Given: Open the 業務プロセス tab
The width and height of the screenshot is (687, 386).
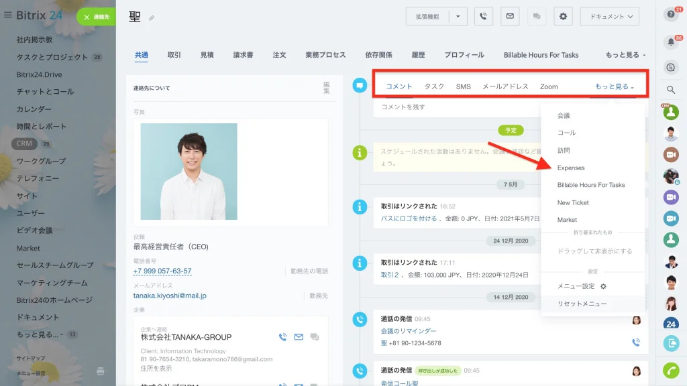Looking at the screenshot, I should [x=325, y=55].
